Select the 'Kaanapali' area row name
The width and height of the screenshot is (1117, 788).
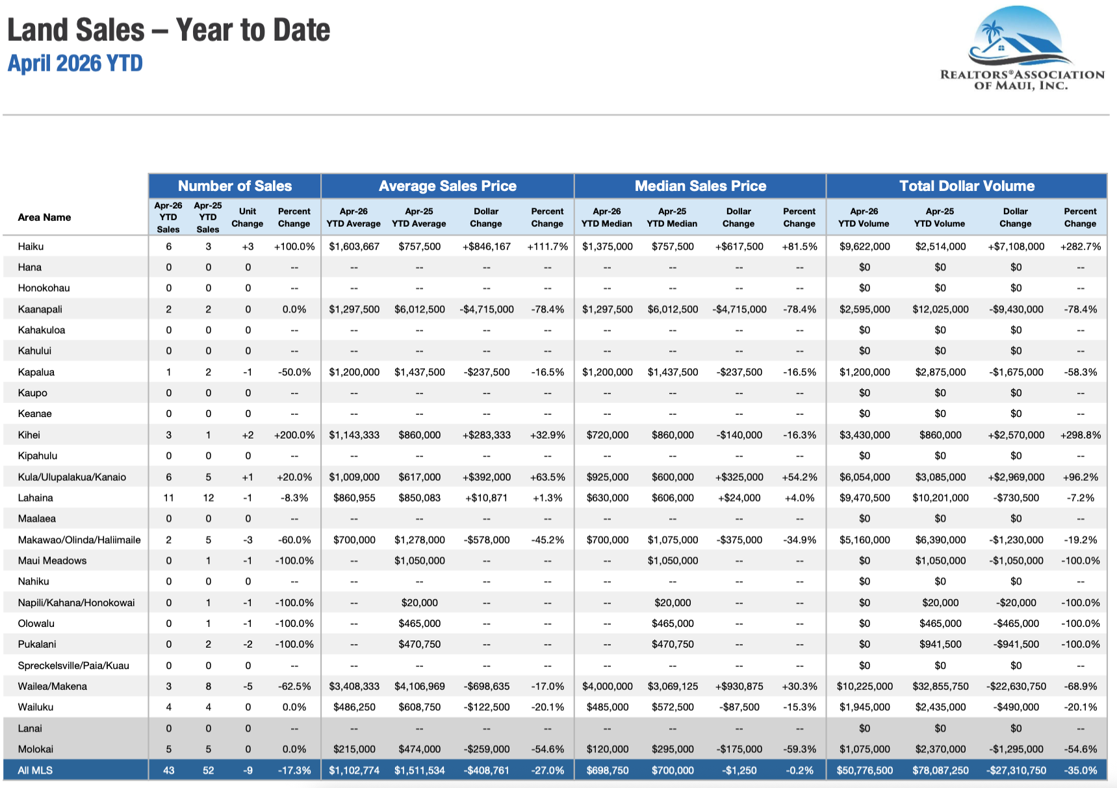(40, 309)
